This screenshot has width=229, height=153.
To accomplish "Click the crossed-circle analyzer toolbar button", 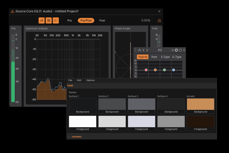I will 49,20.
